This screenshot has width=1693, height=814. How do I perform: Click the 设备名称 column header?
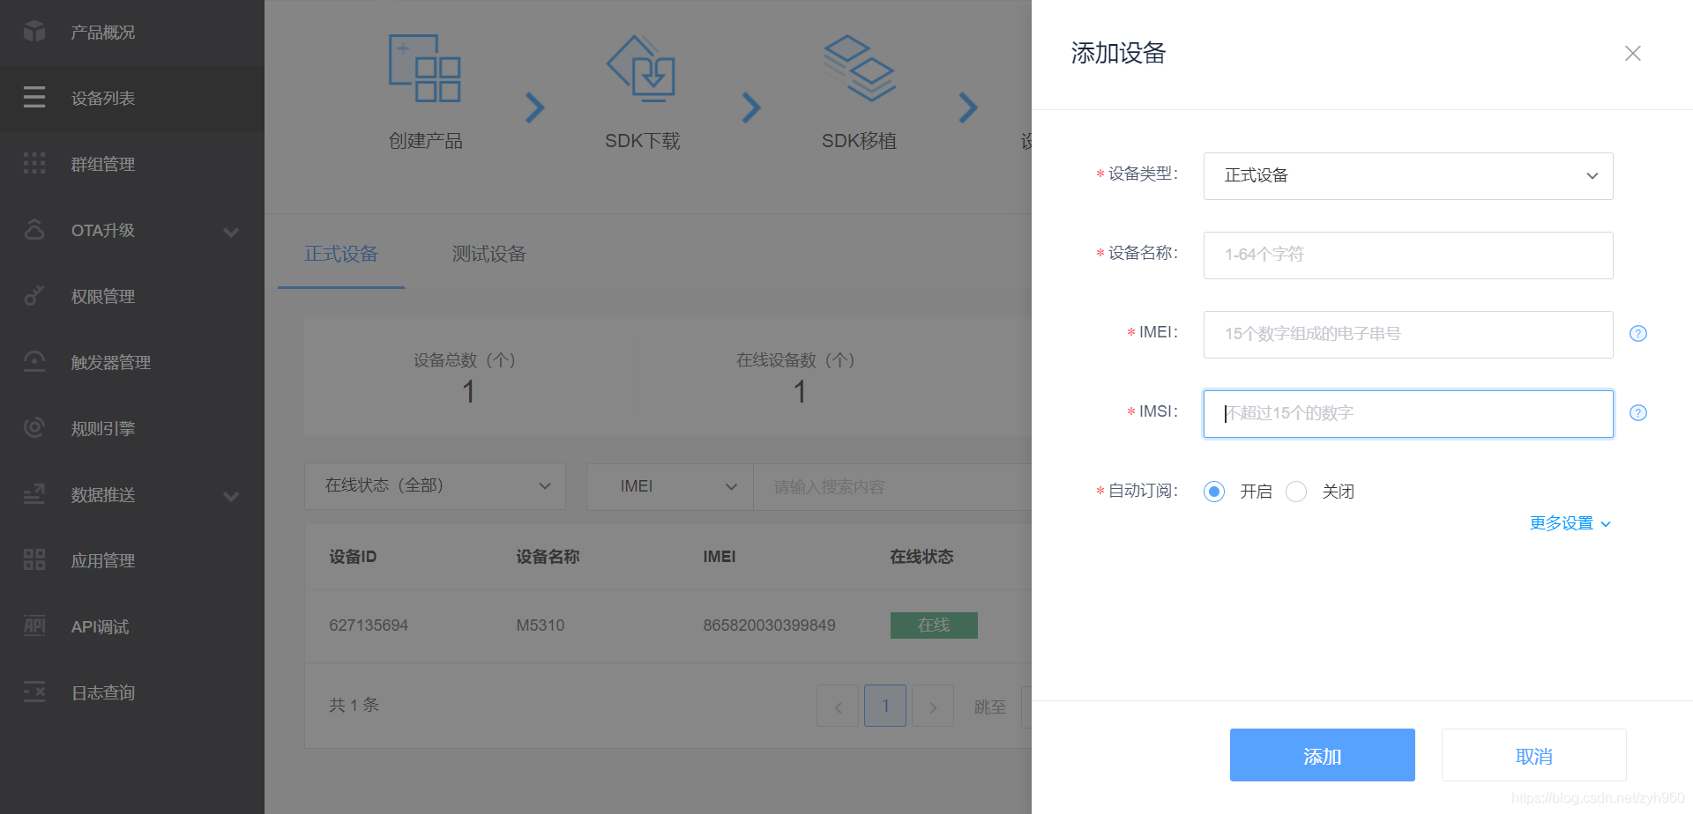coord(548,557)
